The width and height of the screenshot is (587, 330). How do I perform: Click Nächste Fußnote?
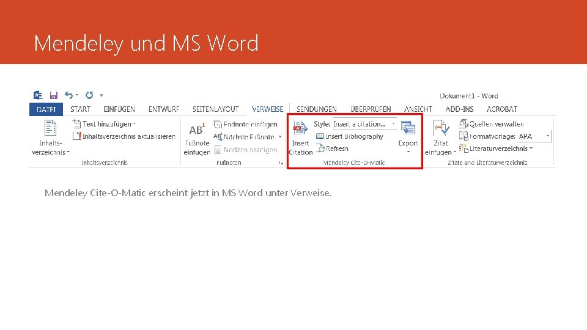244,137
